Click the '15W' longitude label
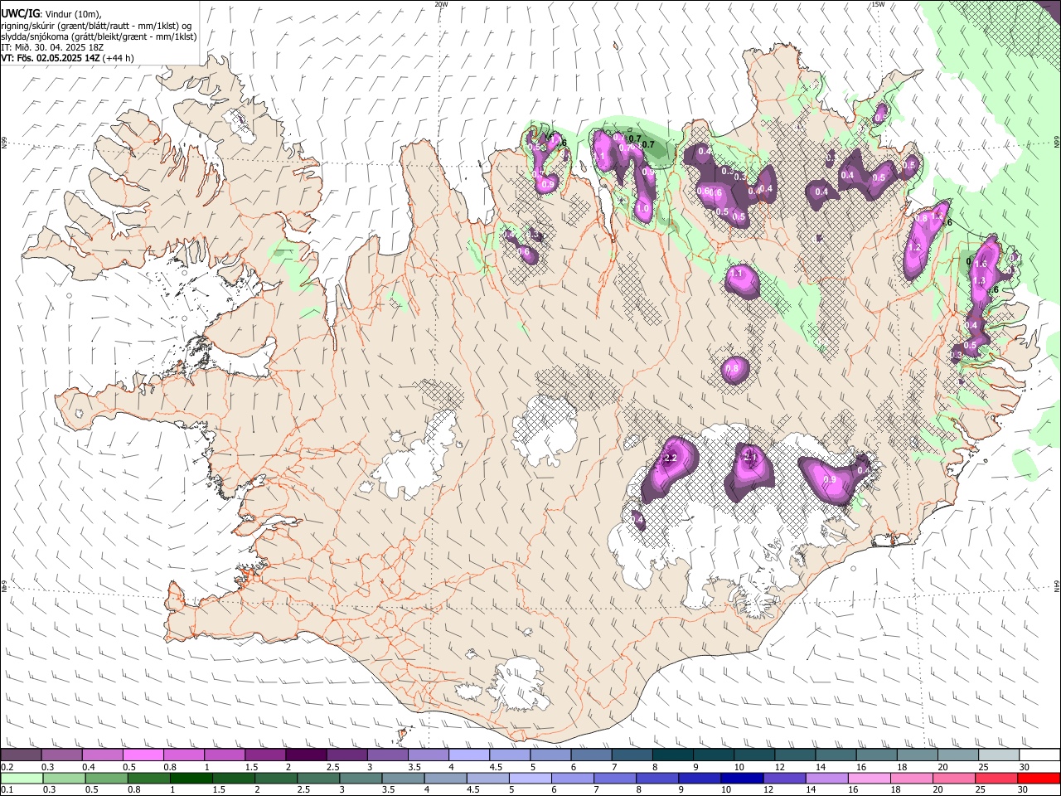This screenshot has width=1061, height=796. [878, 4]
